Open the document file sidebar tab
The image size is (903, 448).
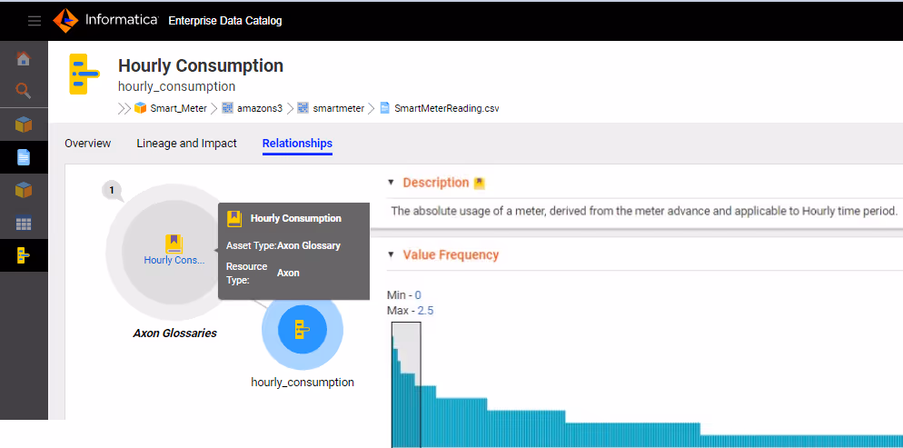click(24, 157)
